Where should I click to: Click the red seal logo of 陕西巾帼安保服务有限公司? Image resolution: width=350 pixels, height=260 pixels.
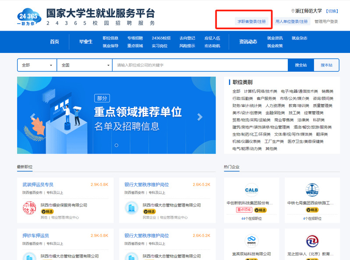pos(29,208)
